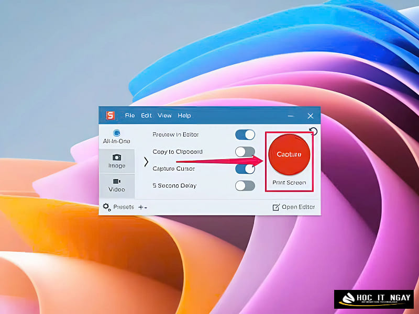
Task: Open the Presets gear icon
Action: tap(107, 207)
